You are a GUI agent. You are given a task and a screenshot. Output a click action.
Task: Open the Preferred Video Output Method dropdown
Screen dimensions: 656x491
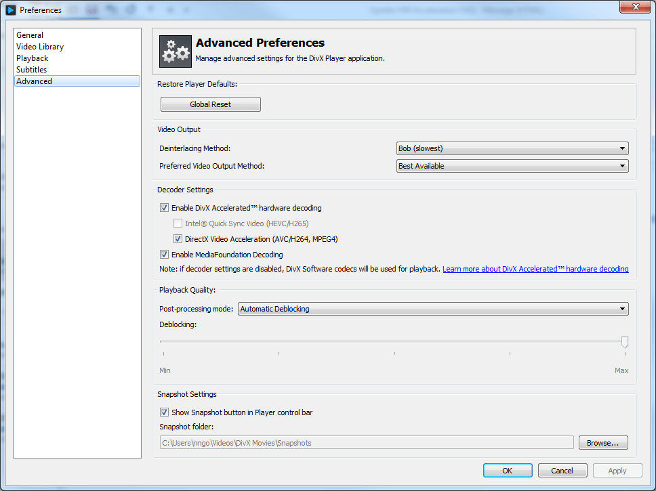[512, 166]
